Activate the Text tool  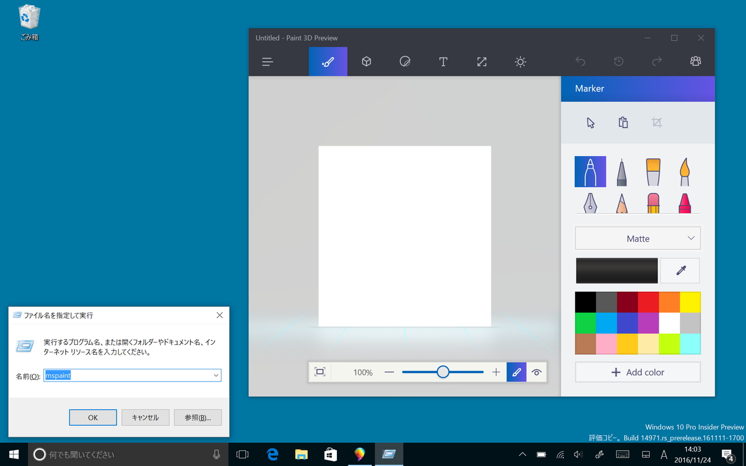[443, 61]
